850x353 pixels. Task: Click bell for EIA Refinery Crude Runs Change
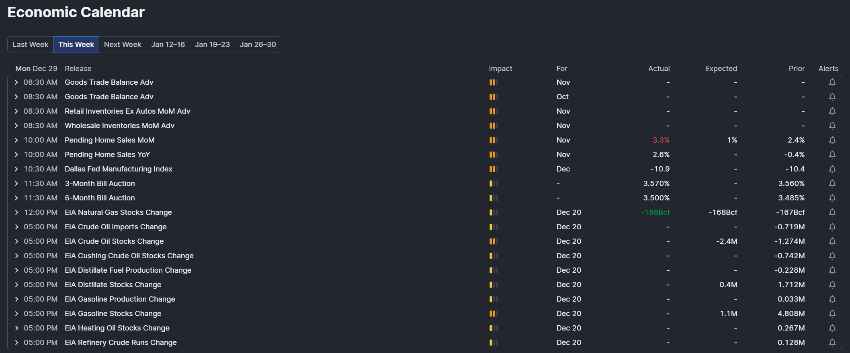pos(832,343)
